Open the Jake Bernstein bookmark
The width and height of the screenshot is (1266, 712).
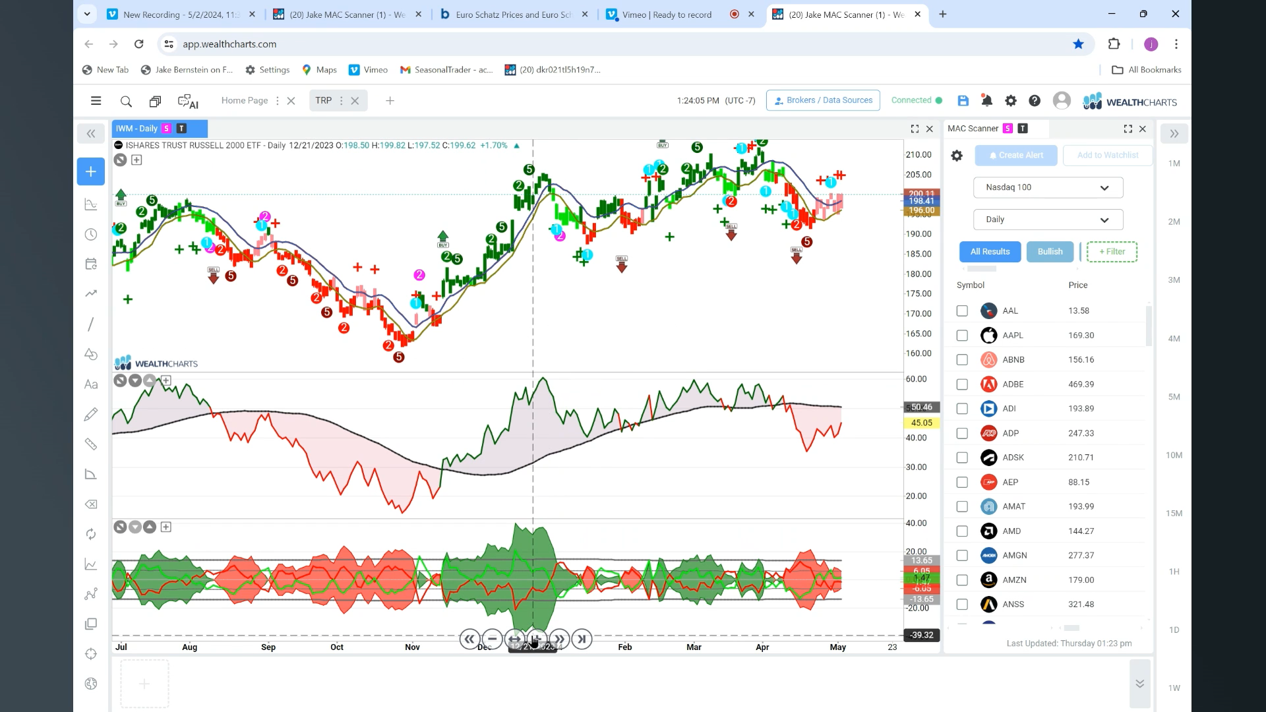[x=187, y=70]
